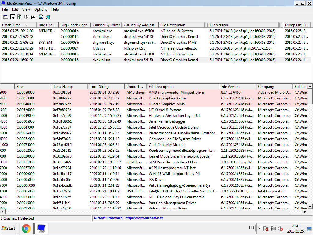Select the Ntfs.sys crash row
This screenshot has width=313, height=235.
tap(155, 48)
